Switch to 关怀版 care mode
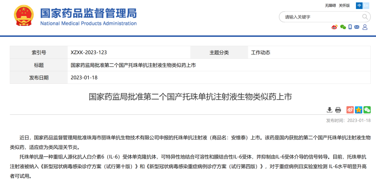Screen dimensions: 376x186 tap(344, 6)
